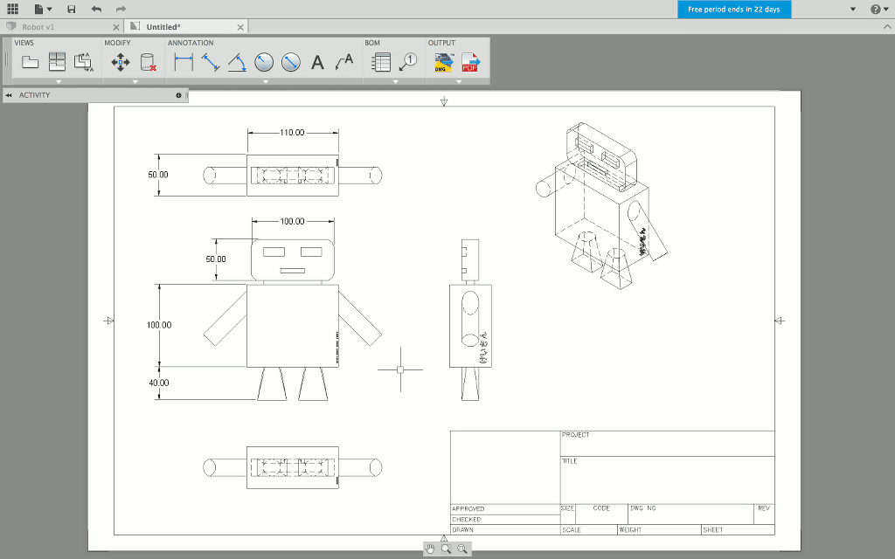895x559 pixels.
Task: Export drawing as DWG
Action: click(x=443, y=62)
